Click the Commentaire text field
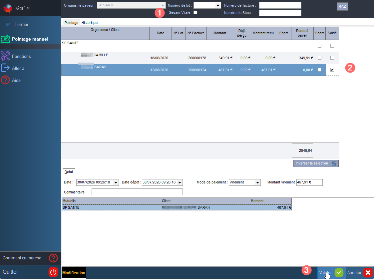 coord(137,192)
